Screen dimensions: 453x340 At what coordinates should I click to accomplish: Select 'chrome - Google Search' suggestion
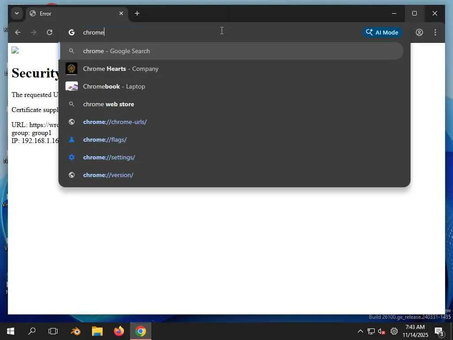[231, 51]
